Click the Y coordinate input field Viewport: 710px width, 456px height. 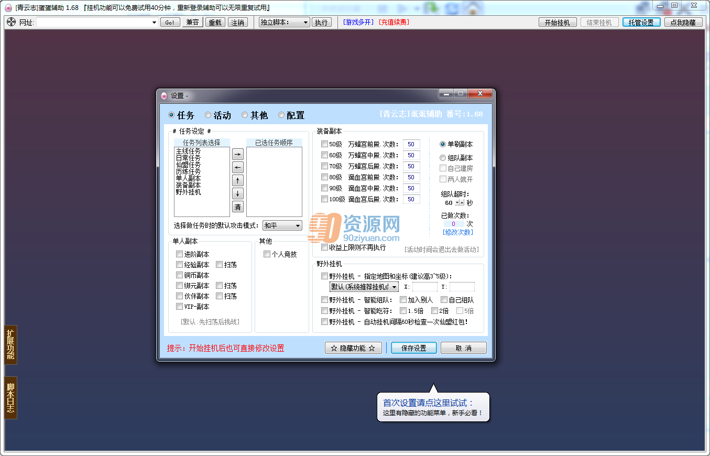[x=462, y=287]
